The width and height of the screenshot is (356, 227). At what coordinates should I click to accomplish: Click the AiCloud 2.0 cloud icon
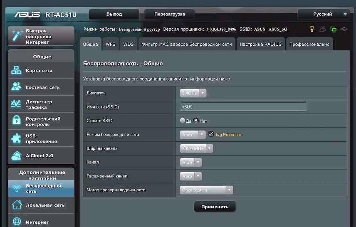[x=17, y=155]
